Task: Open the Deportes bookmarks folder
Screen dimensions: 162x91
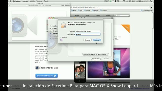Action: click(x=104, y=10)
